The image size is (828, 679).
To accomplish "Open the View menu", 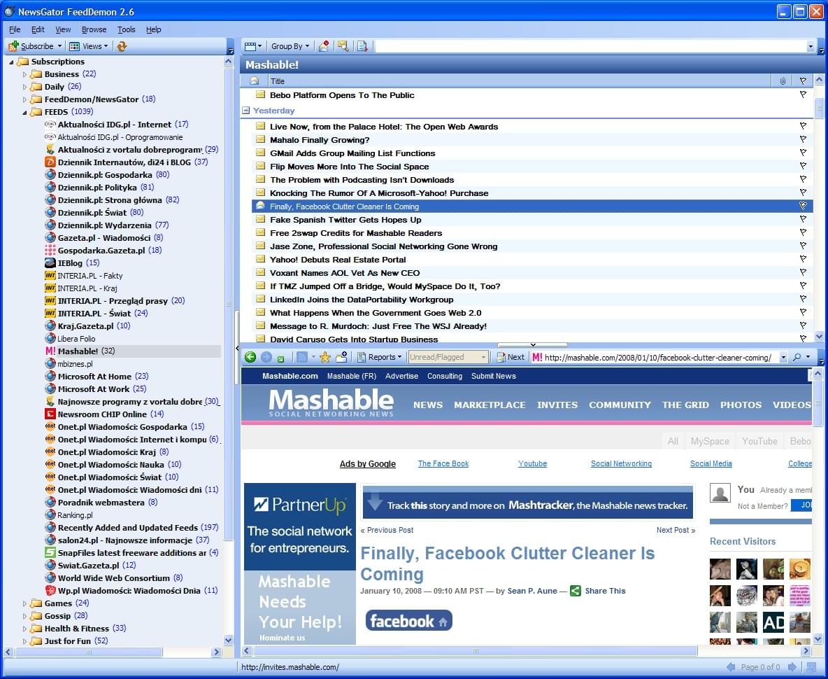I will click(x=63, y=29).
